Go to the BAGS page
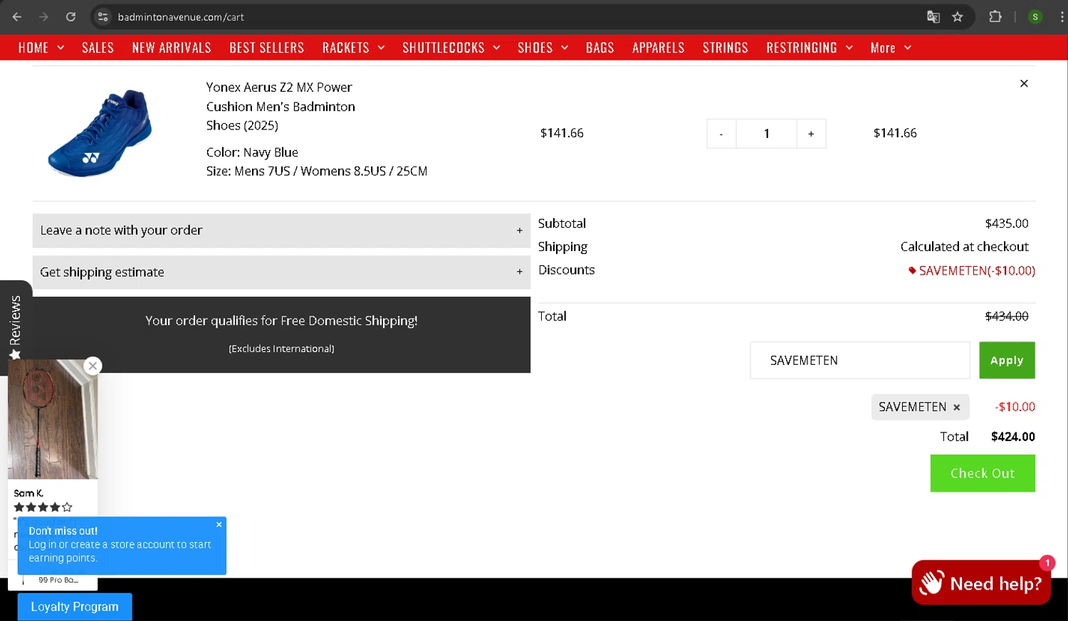The height and width of the screenshot is (621, 1068). (600, 48)
